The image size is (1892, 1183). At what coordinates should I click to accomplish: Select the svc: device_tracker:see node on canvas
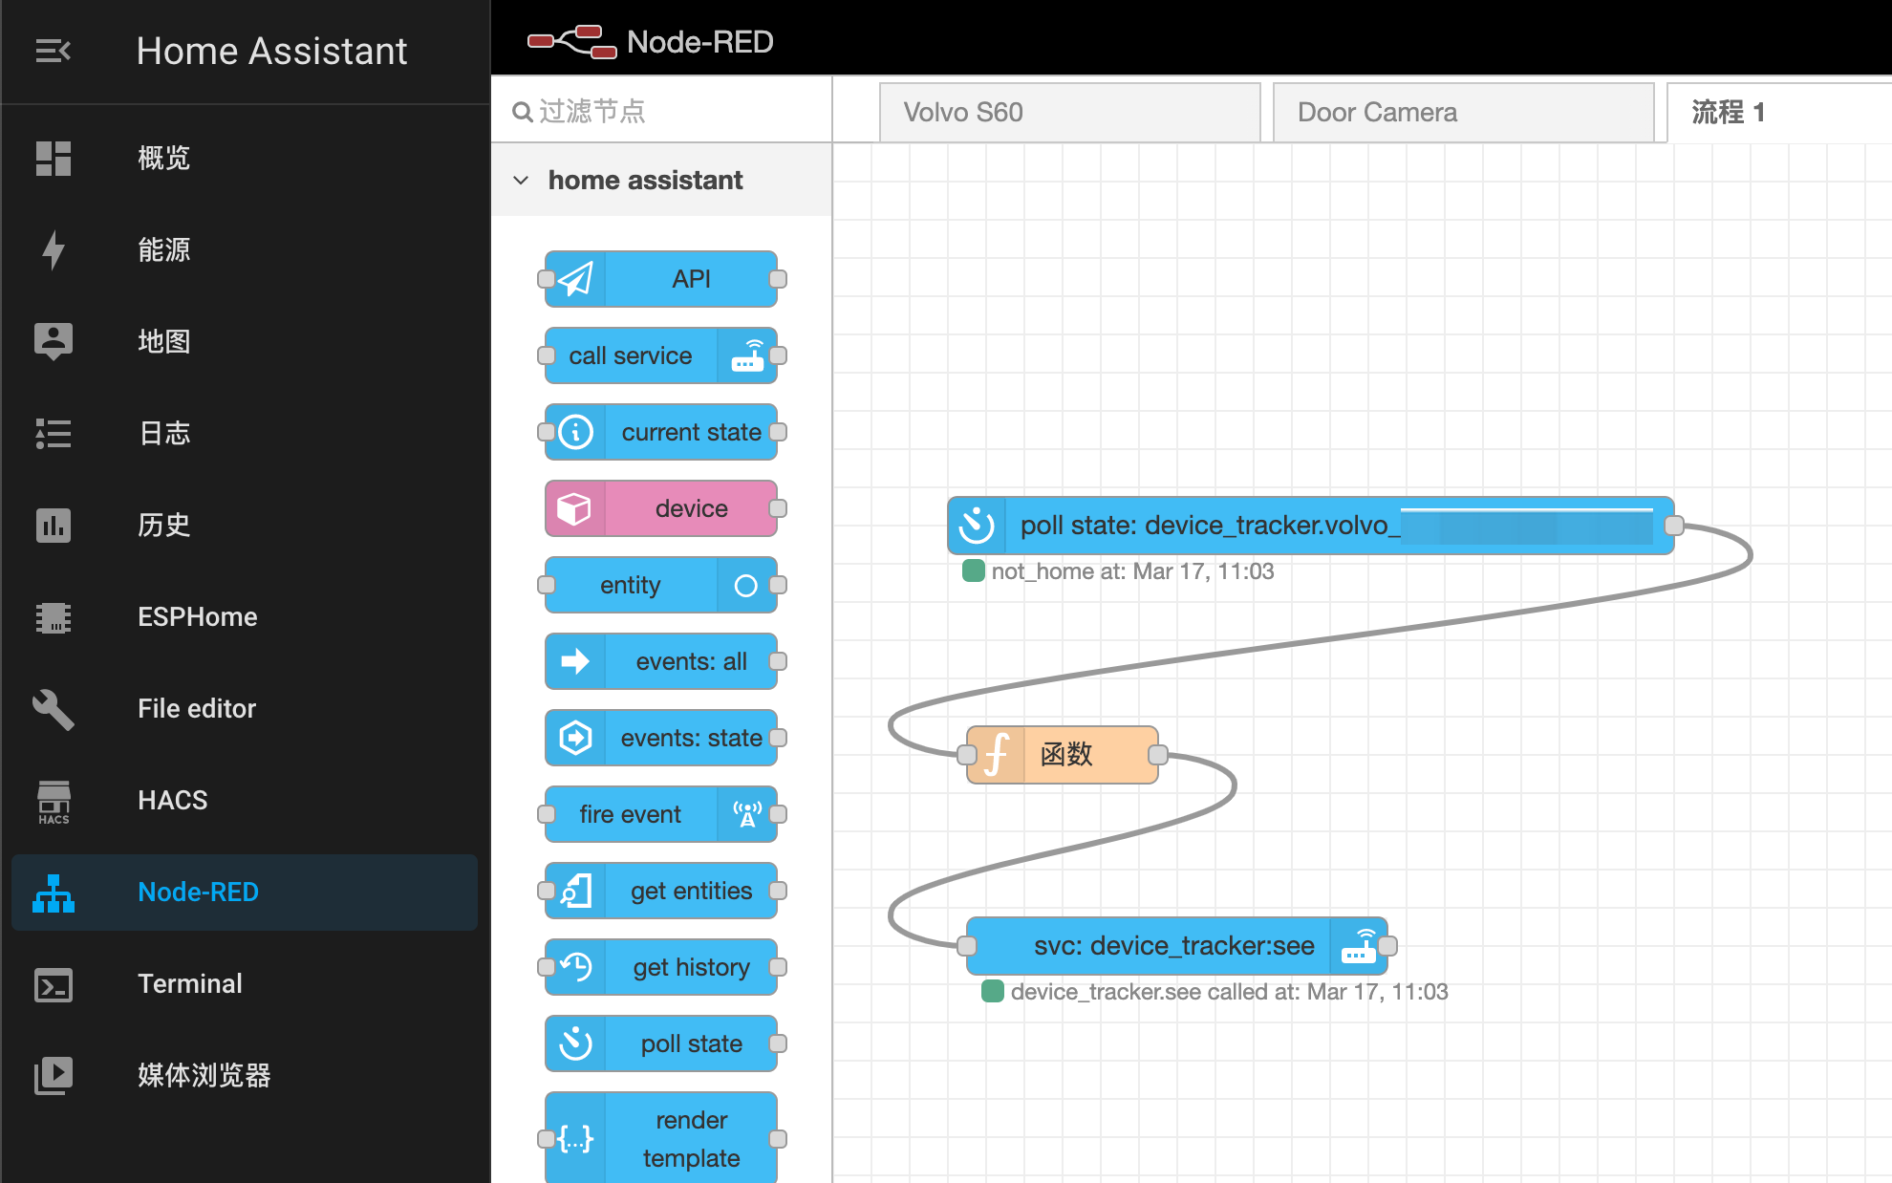tap(1177, 946)
